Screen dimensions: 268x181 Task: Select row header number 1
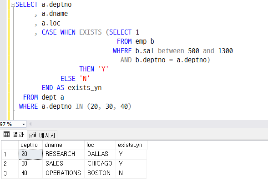tap(10, 154)
